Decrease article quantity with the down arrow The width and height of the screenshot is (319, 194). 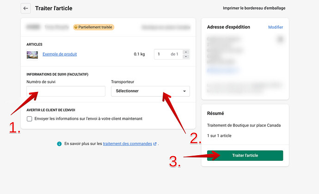coord(186,57)
